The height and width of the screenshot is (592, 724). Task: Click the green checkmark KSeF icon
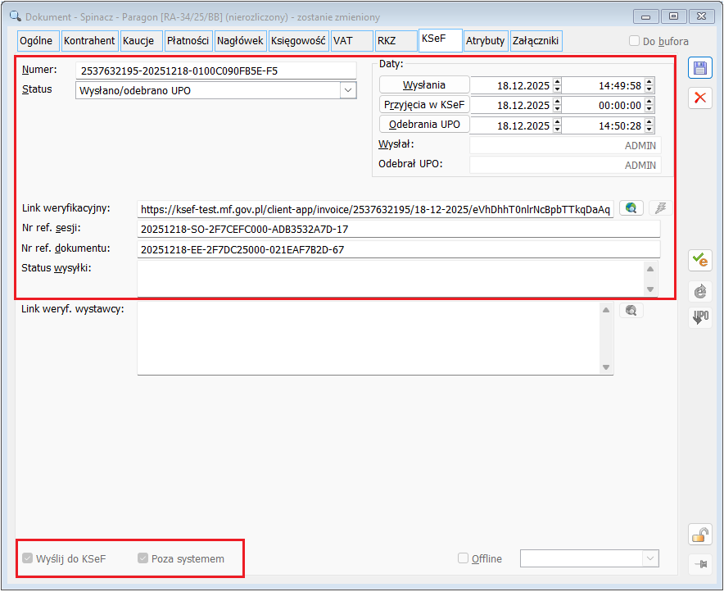[700, 261]
